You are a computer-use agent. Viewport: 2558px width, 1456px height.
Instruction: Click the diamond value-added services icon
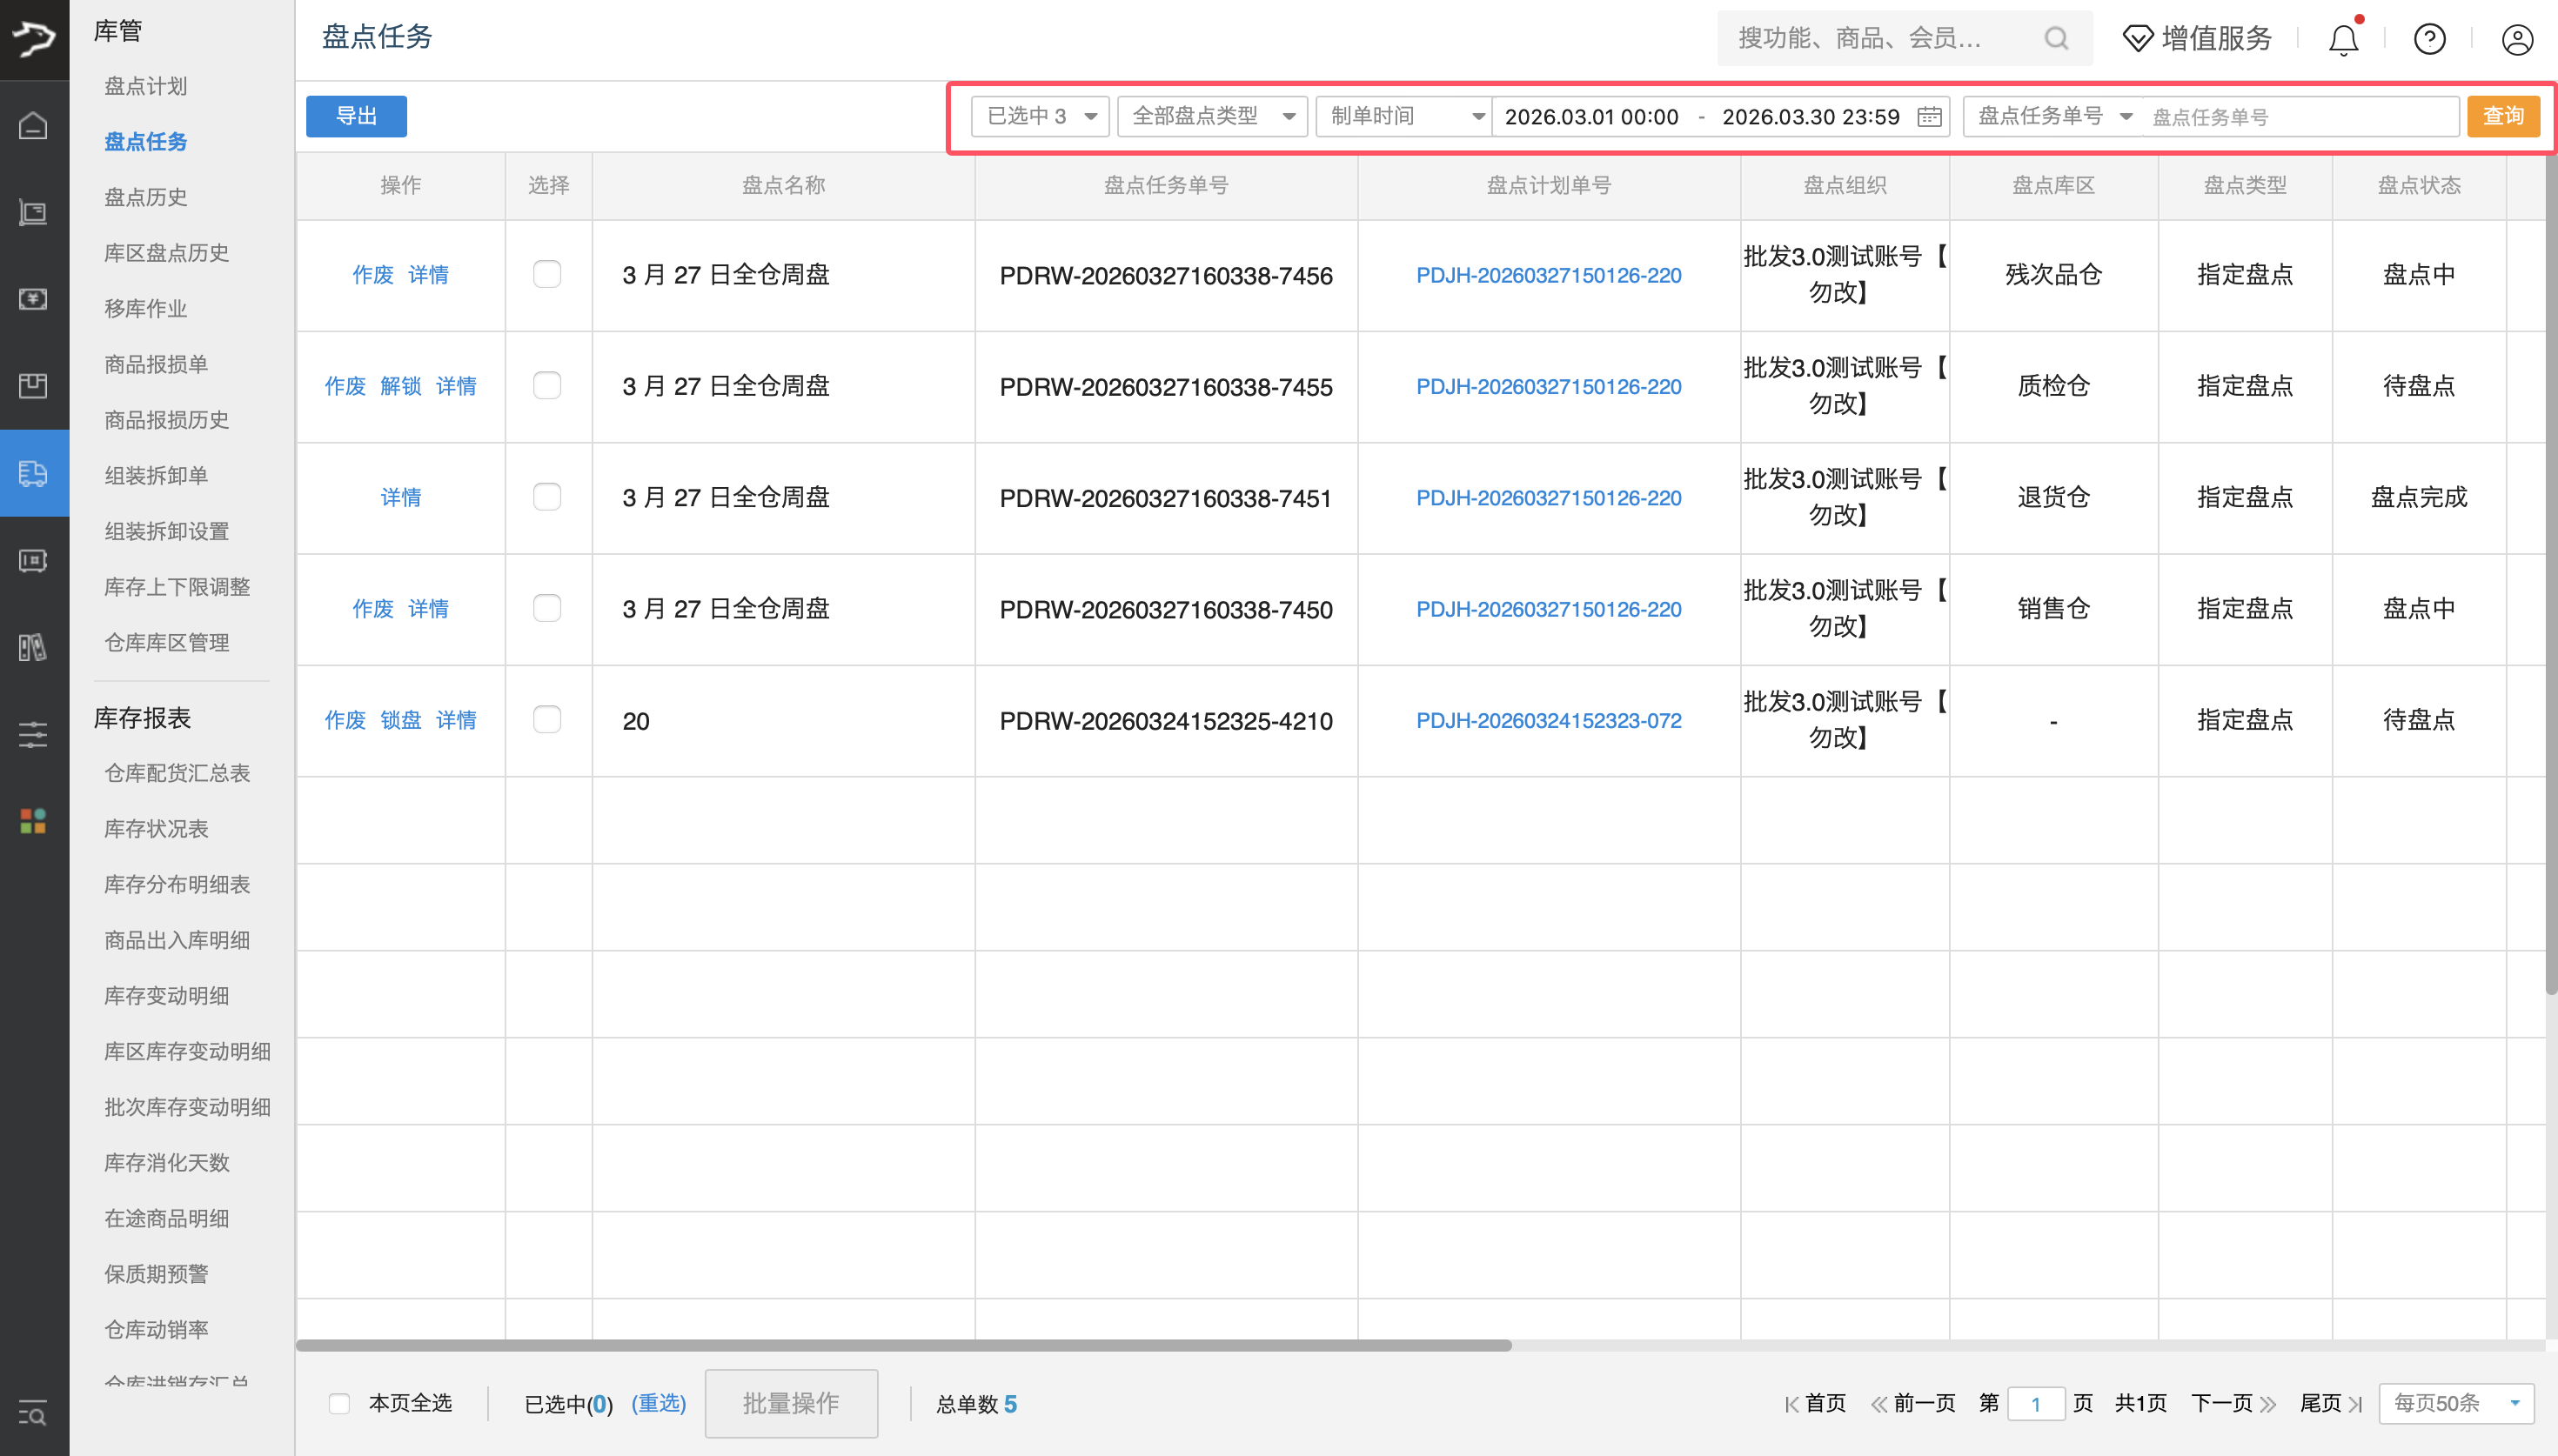point(2137,39)
